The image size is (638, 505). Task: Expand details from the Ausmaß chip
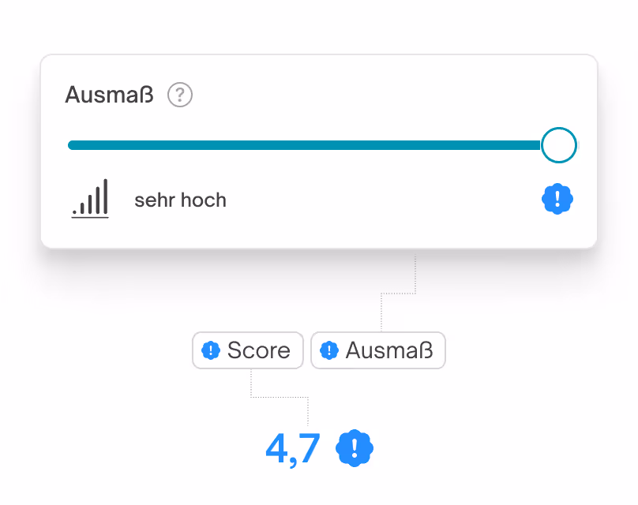tap(377, 350)
